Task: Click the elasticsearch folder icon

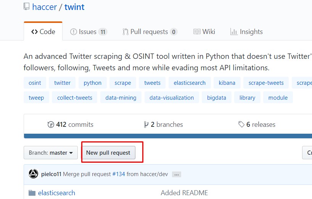Action: (x=32, y=193)
